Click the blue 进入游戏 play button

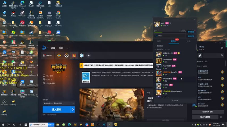(x=56, y=110)
